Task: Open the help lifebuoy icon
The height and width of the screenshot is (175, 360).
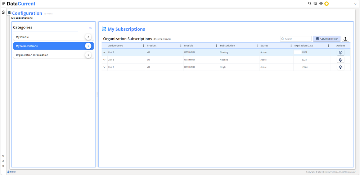Action: [x=321, y=4]
